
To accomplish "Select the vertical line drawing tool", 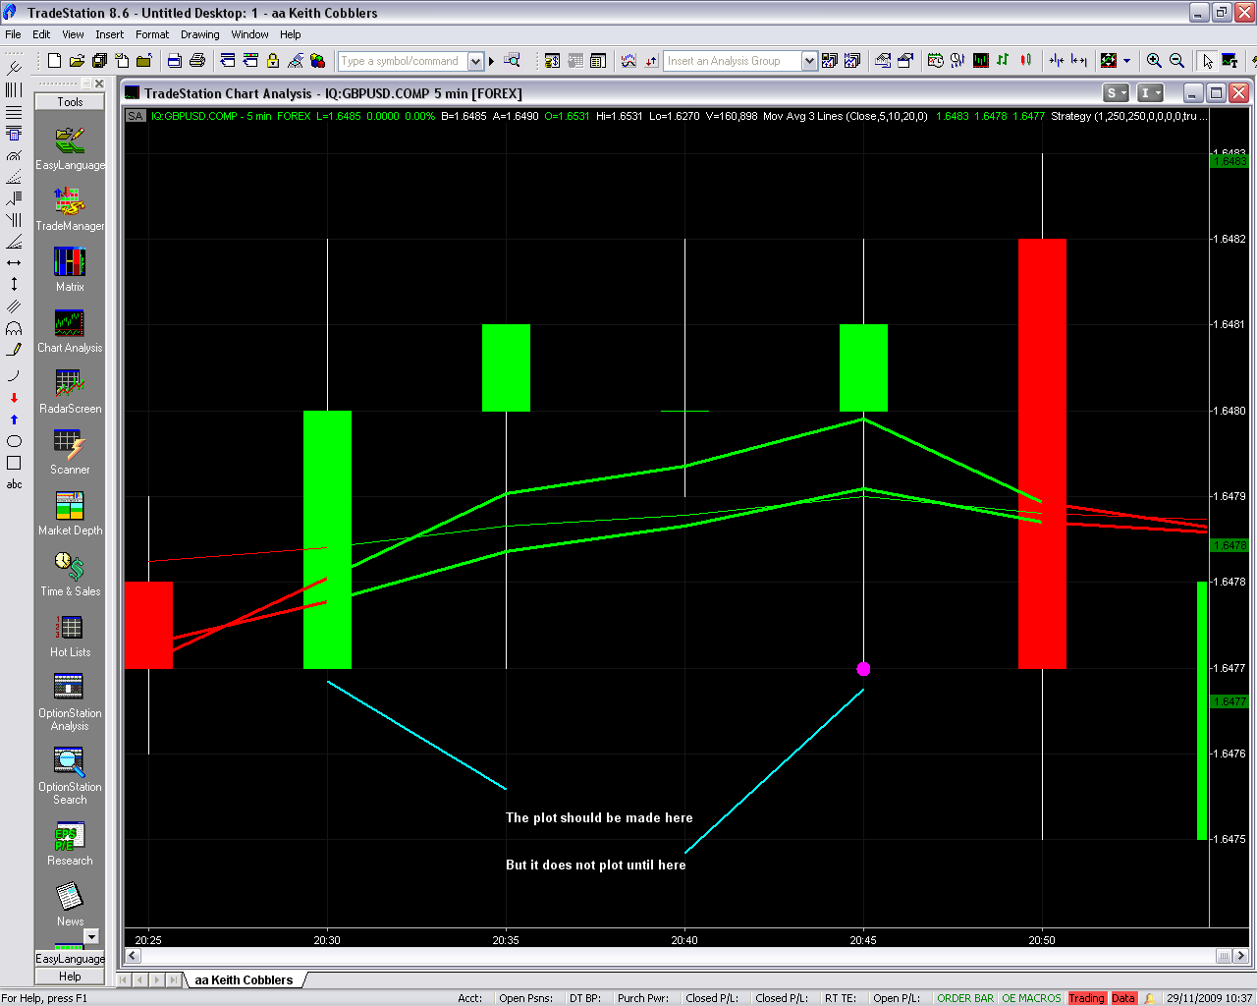I will [x=14, y=284].
